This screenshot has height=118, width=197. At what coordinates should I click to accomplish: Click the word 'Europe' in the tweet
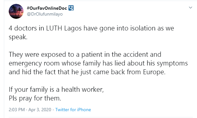(x=153, y=72)
